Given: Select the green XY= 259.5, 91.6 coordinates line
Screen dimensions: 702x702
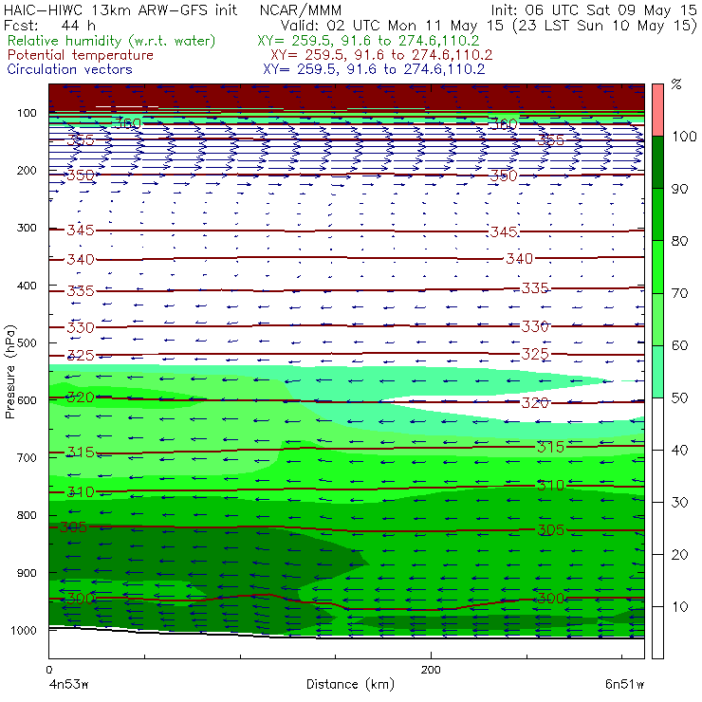Looking at the screenshot, I should [368, 41].
